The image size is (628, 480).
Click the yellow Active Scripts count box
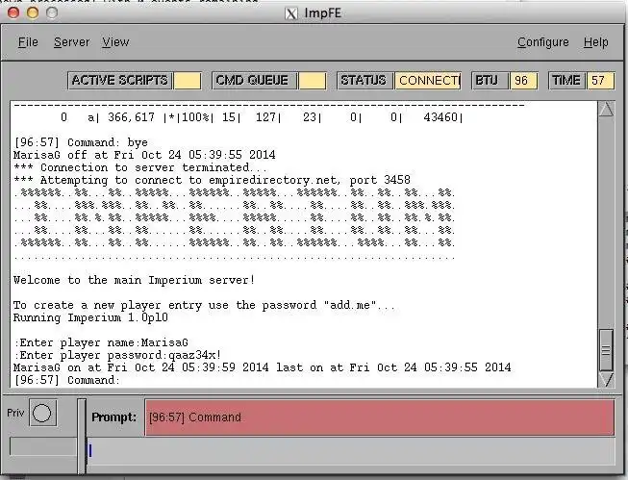click(x=188, y=81)
